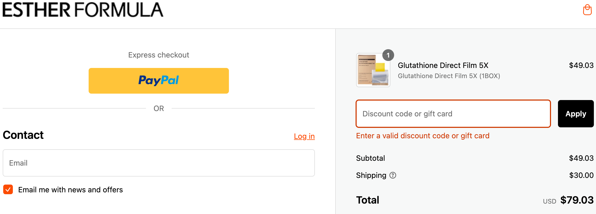Viewport: 596px width, 214px height.
Task: Click the shipping help question mark icon
Action: [x=393, y=175]
